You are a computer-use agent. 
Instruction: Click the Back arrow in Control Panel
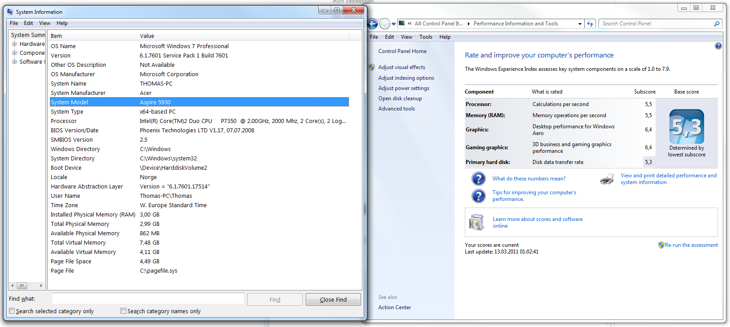pyautogui.click(x=373, y=24)
